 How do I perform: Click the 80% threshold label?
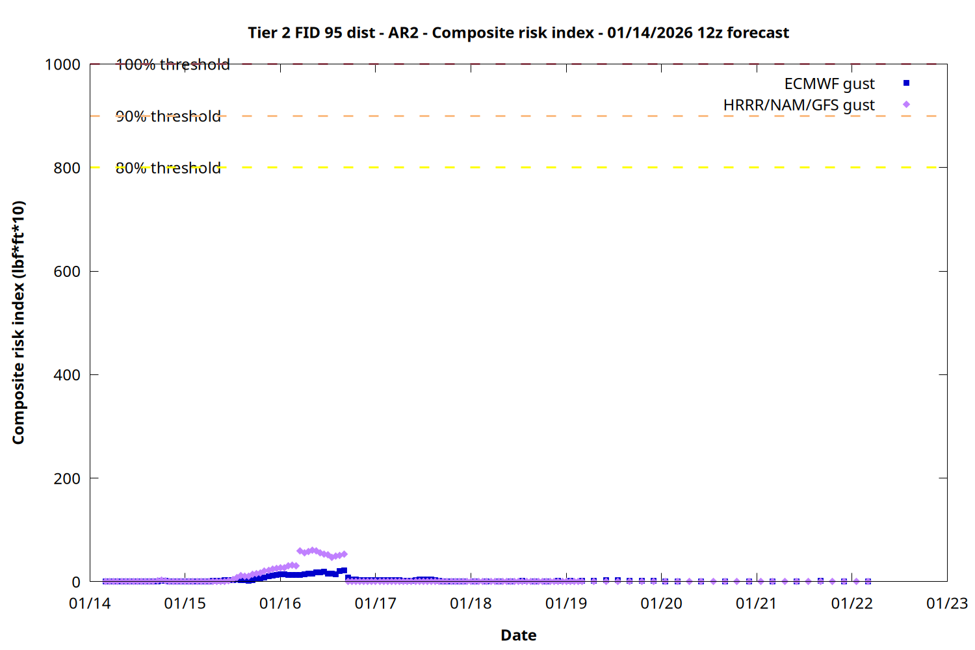[x=168, y=168]
